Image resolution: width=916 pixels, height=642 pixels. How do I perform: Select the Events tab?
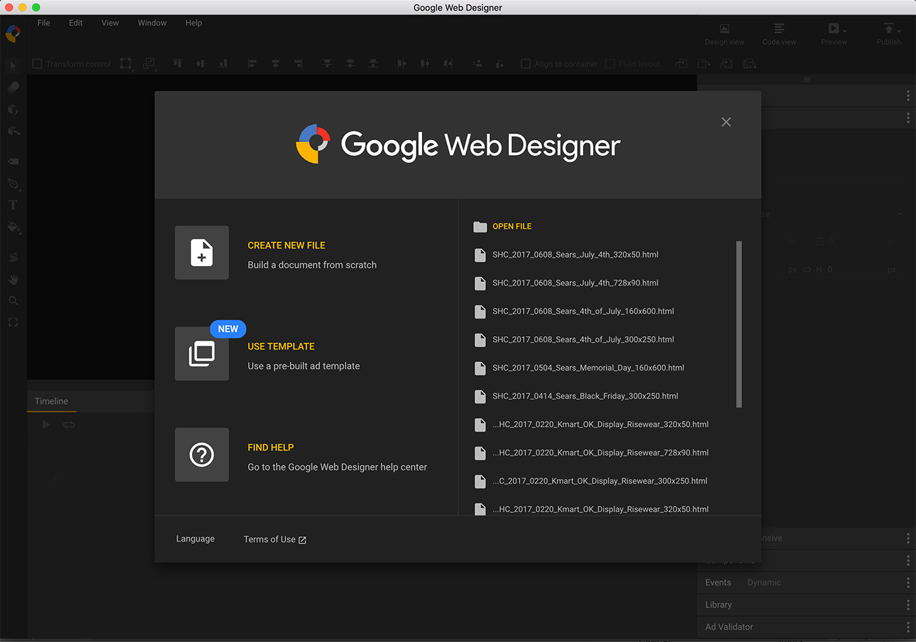[718, 583]
